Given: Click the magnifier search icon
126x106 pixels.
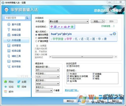Looking at the screenshot, I should click(27, 18).
